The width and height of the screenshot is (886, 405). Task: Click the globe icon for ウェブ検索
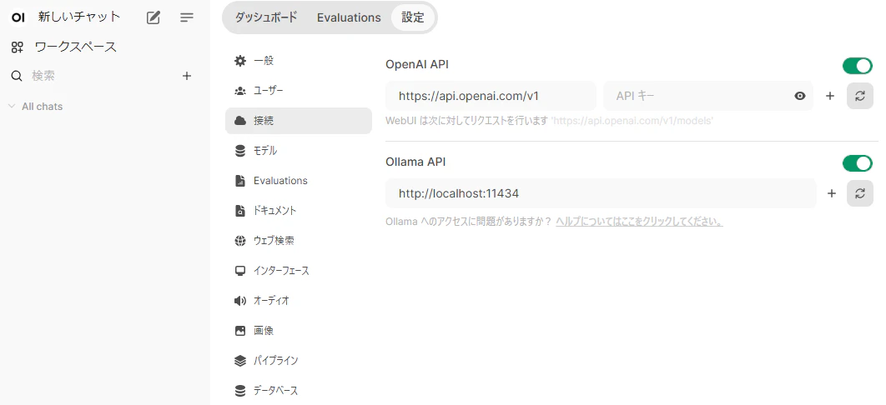coord(240,241)
